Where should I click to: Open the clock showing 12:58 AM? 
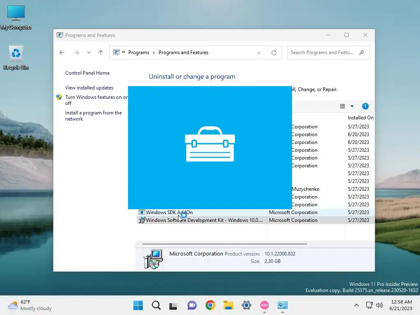point(401,305)
